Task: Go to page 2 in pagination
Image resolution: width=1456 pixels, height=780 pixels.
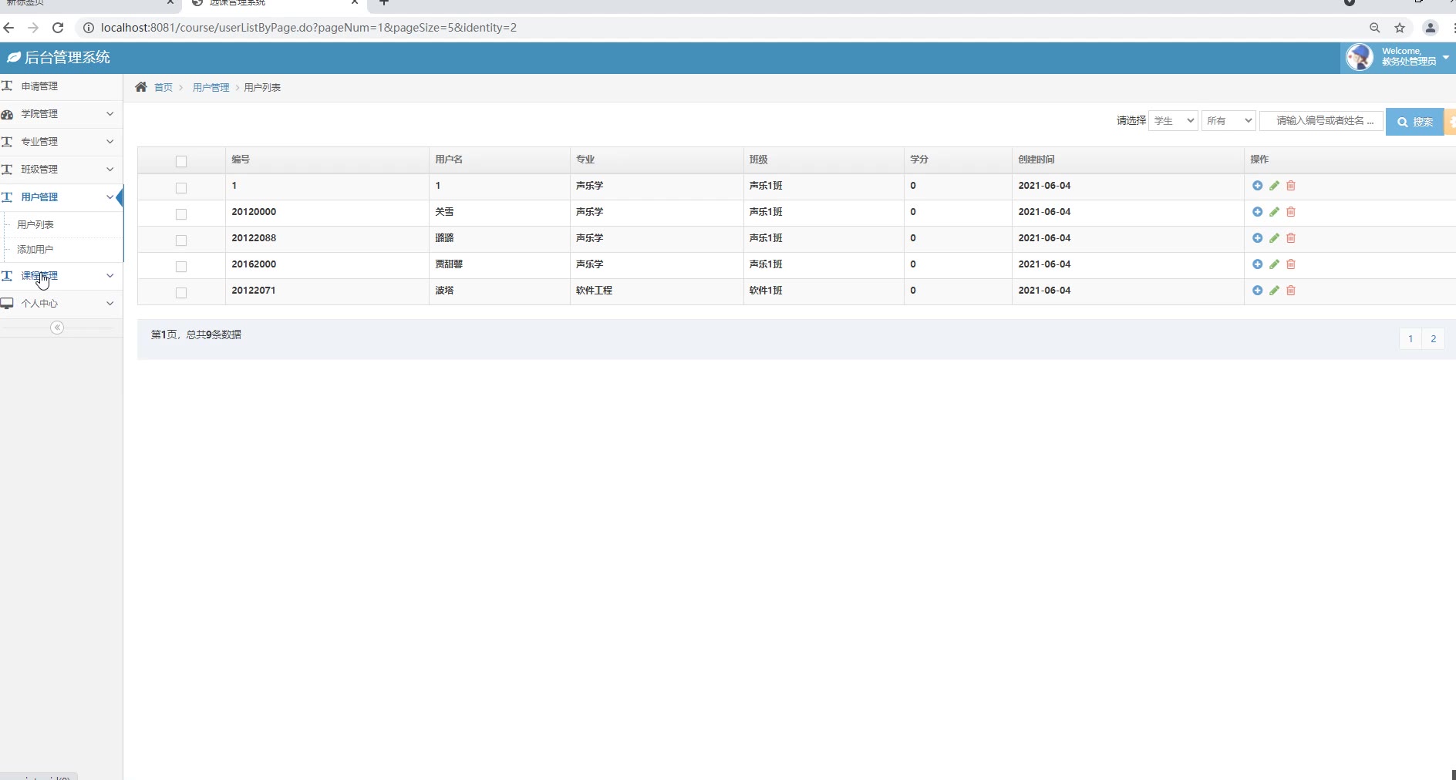Action: pyautogui.click(x=1433, y=338)
